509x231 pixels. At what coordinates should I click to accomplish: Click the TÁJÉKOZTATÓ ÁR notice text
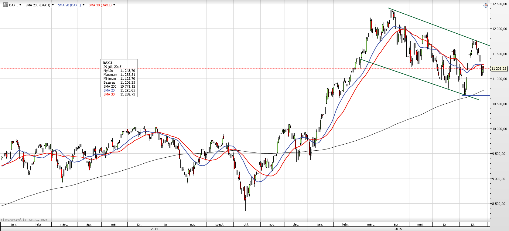click(14, 220)
